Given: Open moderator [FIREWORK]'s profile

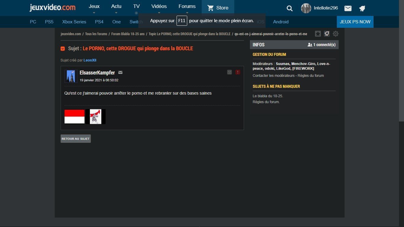Looking at the screenshot, I should pyautogui.click(x=303, y=69).
